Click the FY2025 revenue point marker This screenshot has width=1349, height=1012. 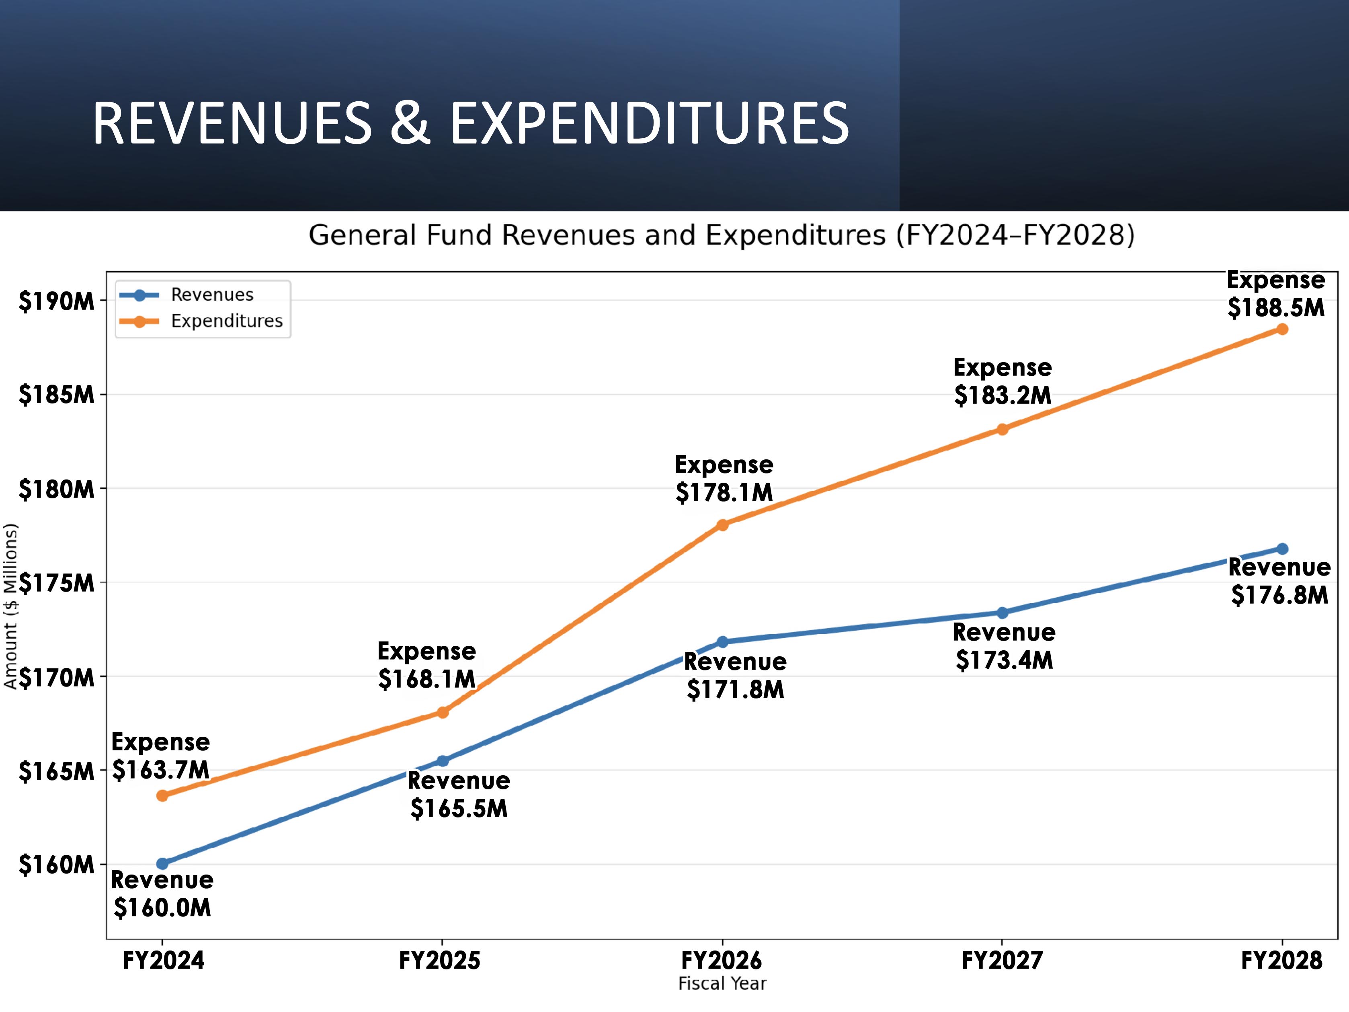click(x=443, y=761)
